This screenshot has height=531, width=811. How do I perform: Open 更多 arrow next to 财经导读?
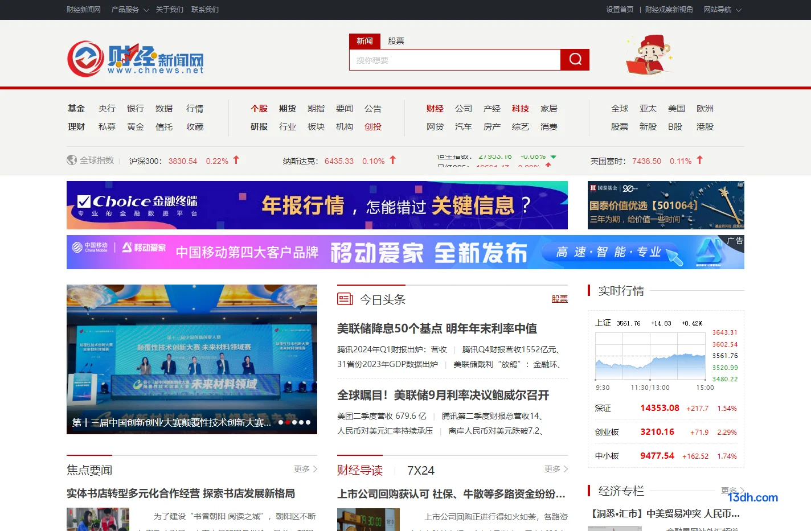tap(556, 469)
